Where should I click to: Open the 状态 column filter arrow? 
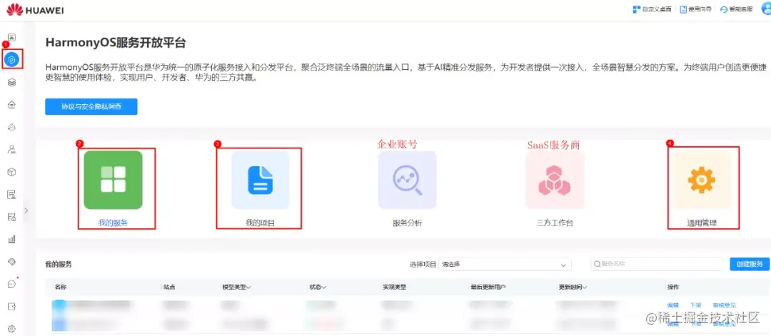point(325,287)
